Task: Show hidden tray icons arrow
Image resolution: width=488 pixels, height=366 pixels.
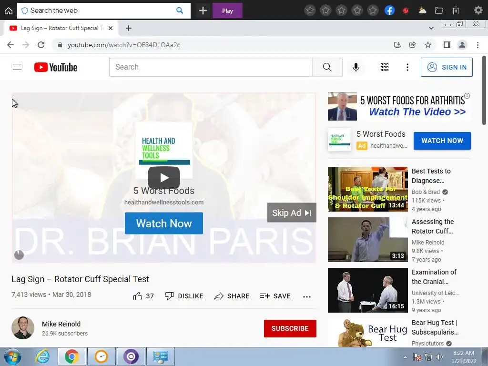Action: 405,357
